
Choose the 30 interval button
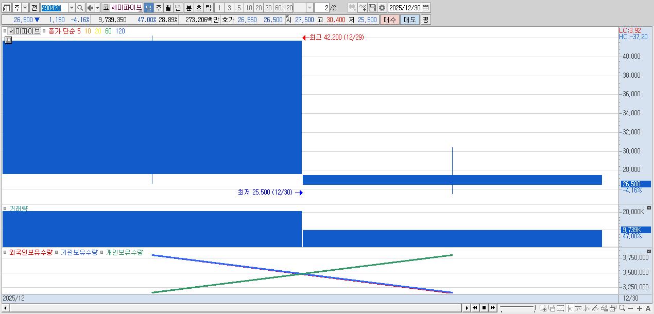pyautogui.click(x=268, y=8)
